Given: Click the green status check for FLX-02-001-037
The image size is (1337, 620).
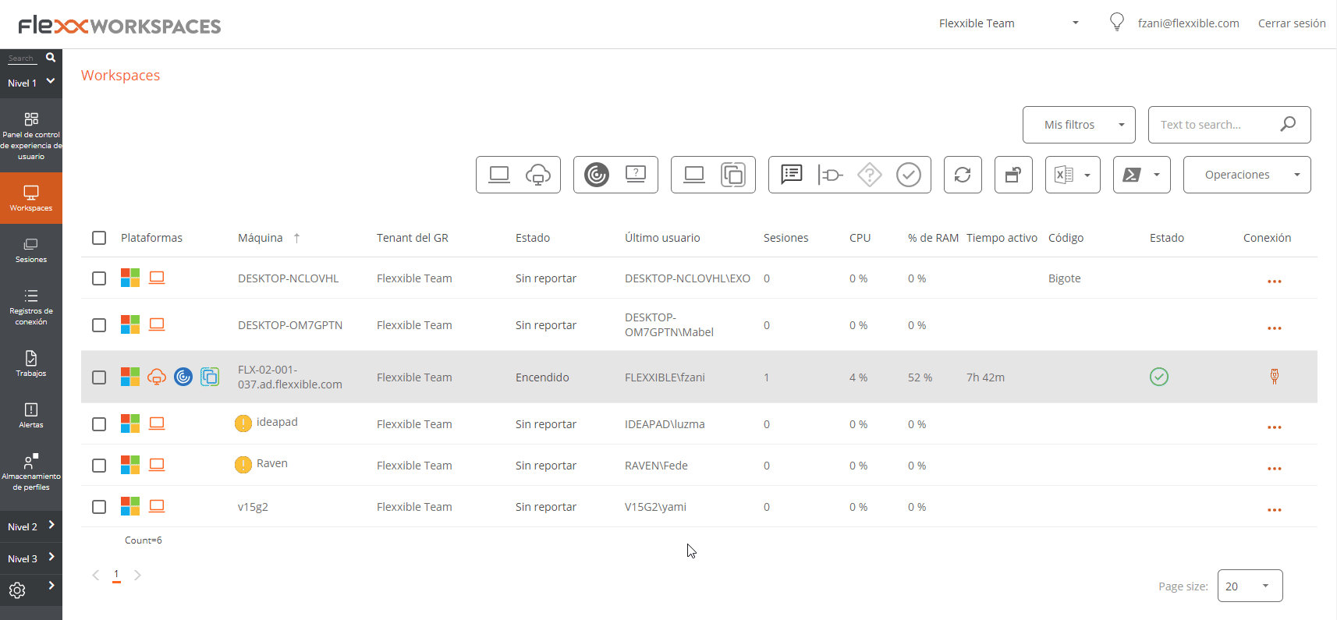Looking at the screenshot, I should coord(1159,377).
